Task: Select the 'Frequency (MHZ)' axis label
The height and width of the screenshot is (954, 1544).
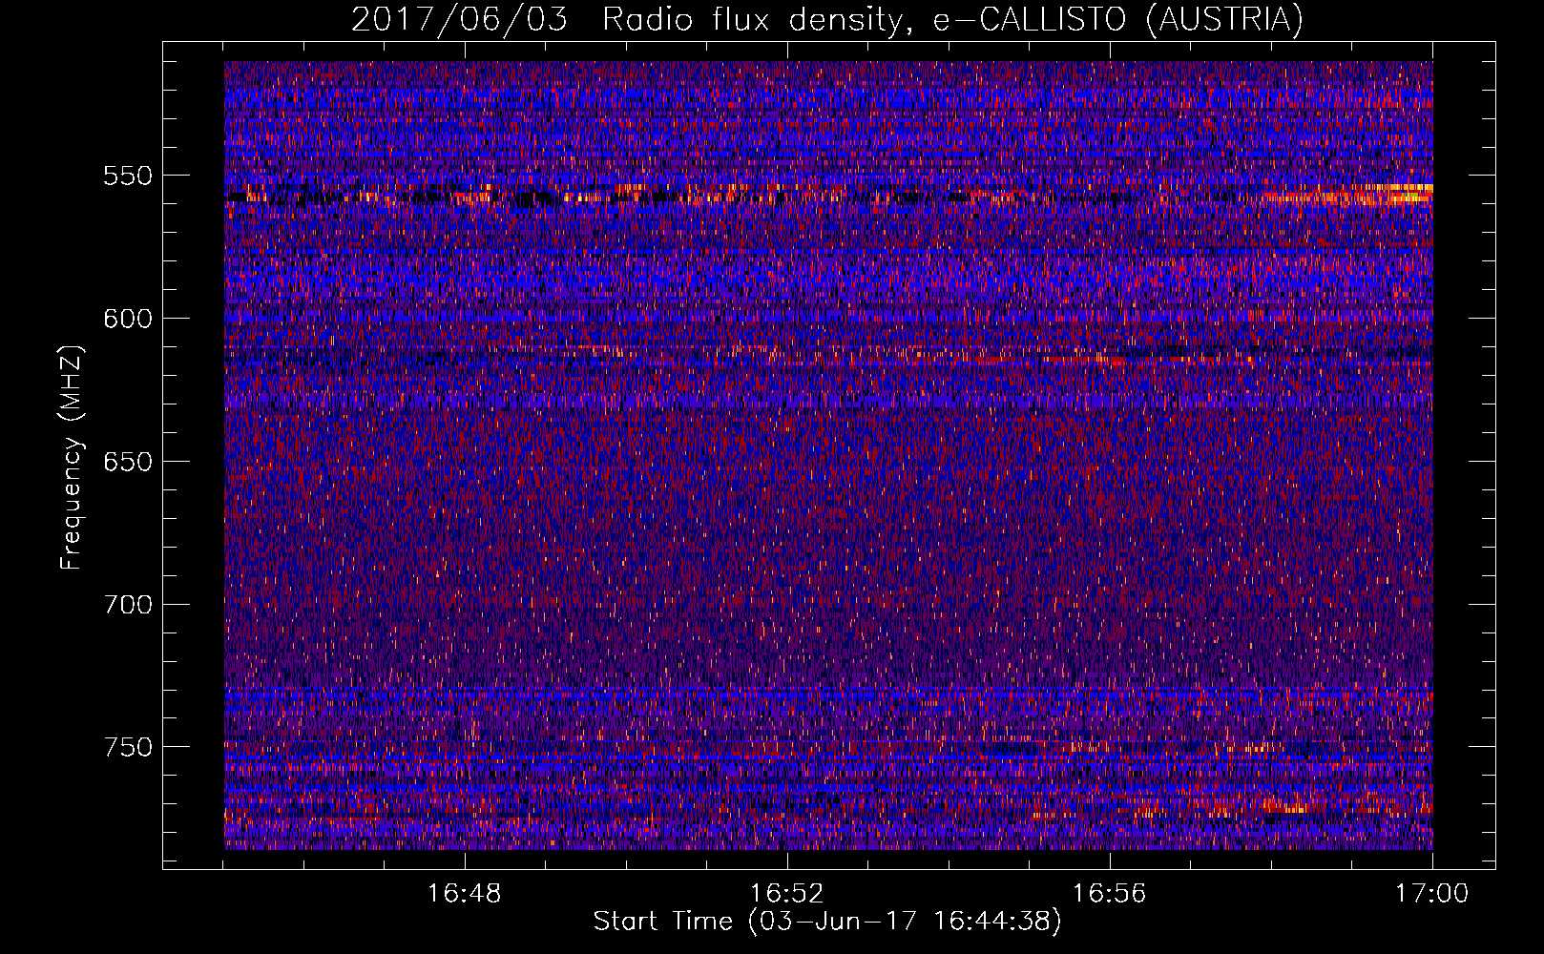Action: pos(72,457)
